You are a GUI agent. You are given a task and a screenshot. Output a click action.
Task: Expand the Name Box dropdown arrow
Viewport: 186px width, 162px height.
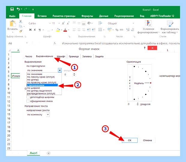tap(27, 43)
